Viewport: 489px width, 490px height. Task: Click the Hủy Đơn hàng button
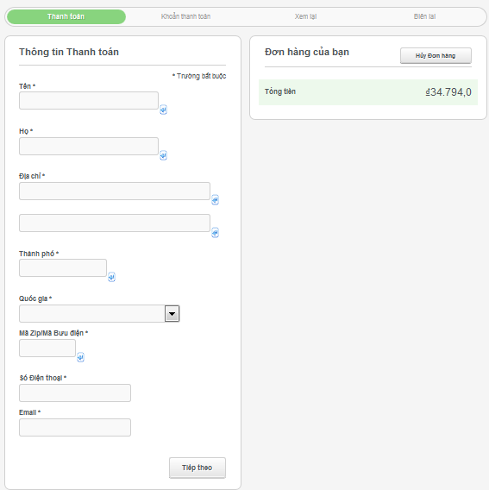pyautogui.click(x=436, y=55)
